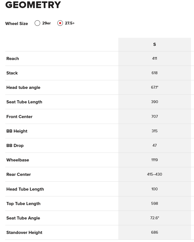
Task: Click the Standover Height row label
Action: [x=24, y=233]
